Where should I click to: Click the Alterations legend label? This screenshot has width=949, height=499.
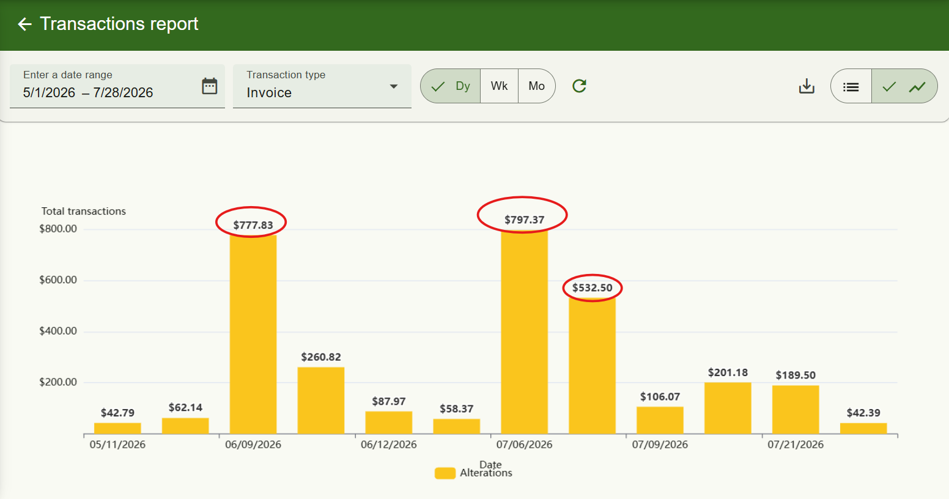point(486,473)
